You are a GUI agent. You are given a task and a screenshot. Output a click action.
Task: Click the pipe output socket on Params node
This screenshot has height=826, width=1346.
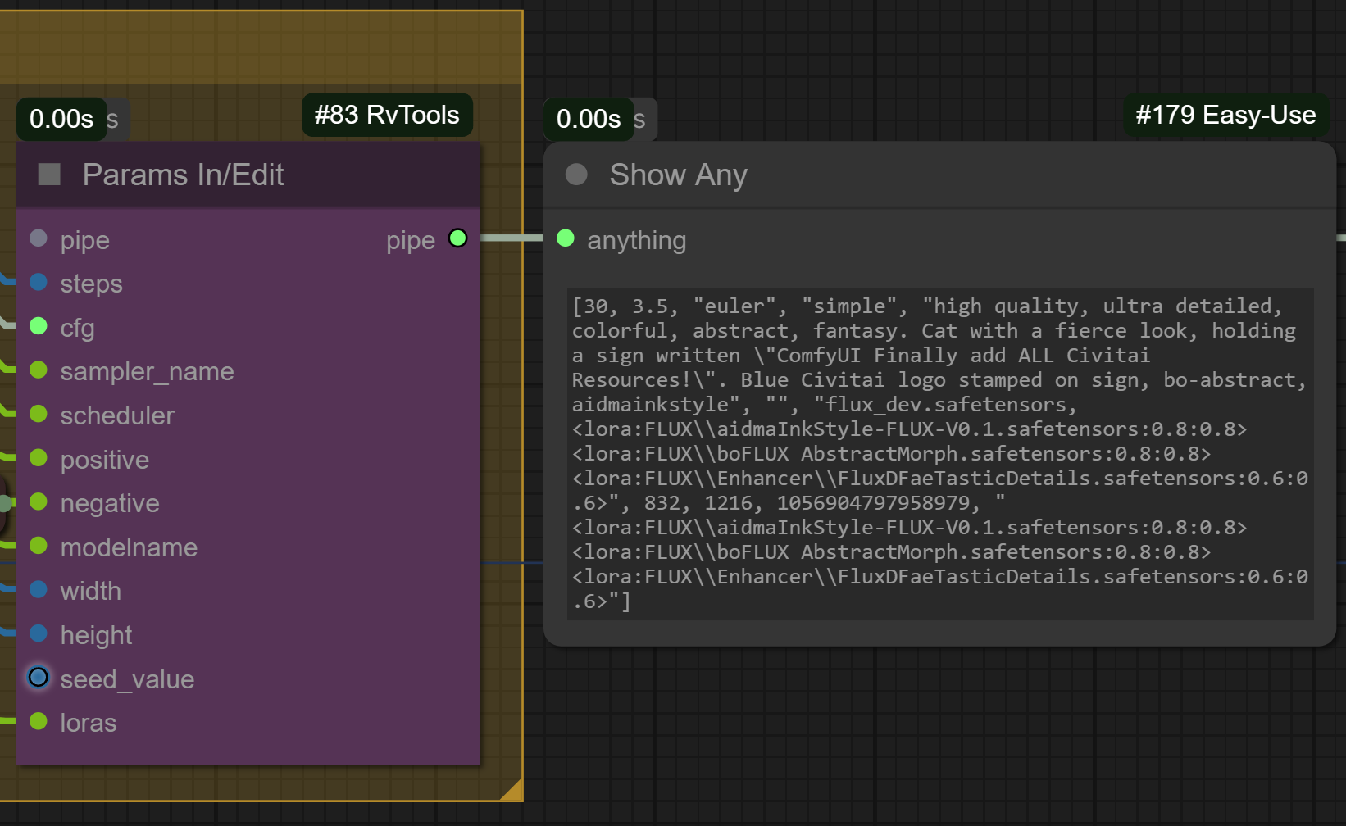pyautogui.click(x=457, y=238)
